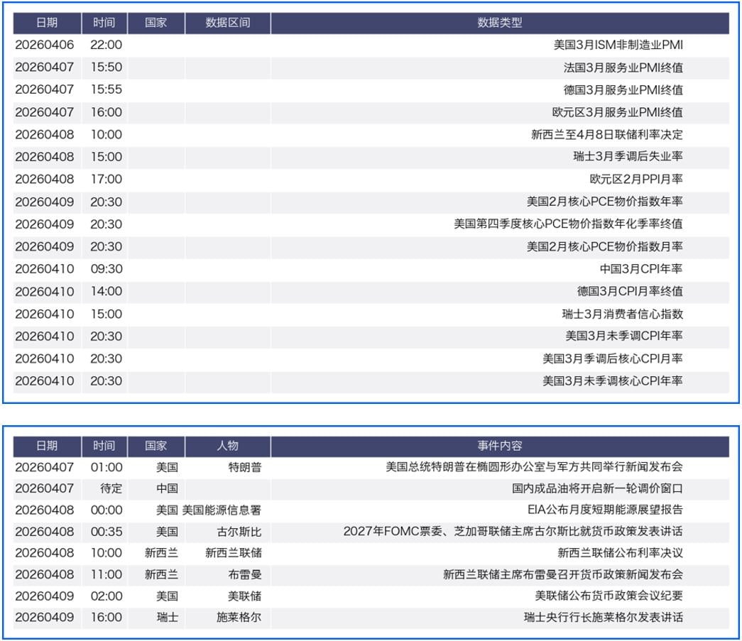Click 瑞士3月消费者信心指数 entry
This screenshot has height=641, width=742.
click(x=622, y=314)
